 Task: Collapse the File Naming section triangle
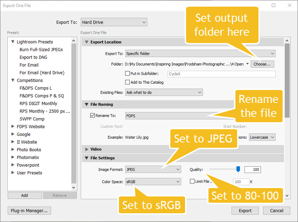pos(86,104)
